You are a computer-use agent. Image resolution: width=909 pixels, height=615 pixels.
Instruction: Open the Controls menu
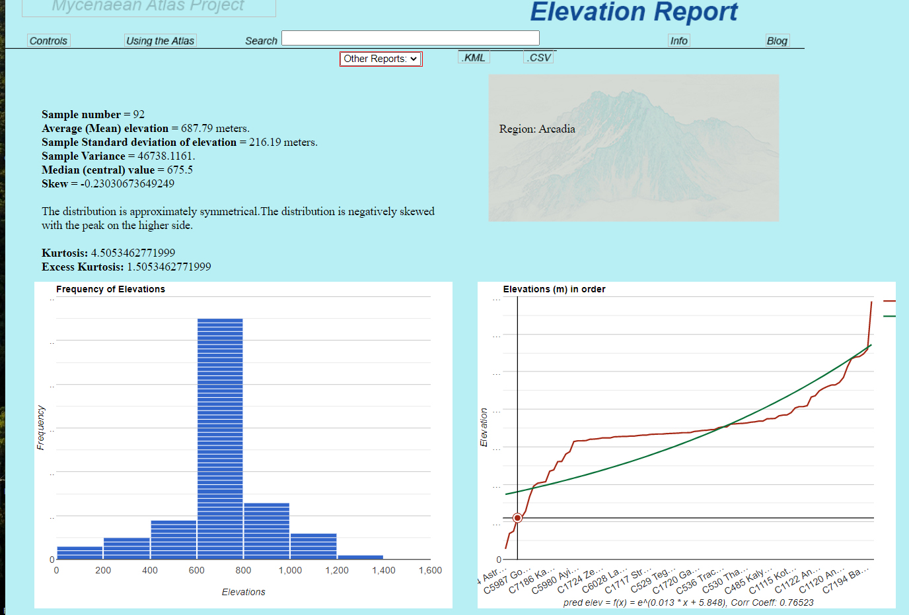click(48, 41)
